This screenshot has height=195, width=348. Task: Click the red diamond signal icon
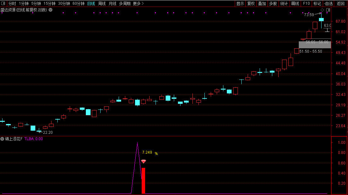144,161
